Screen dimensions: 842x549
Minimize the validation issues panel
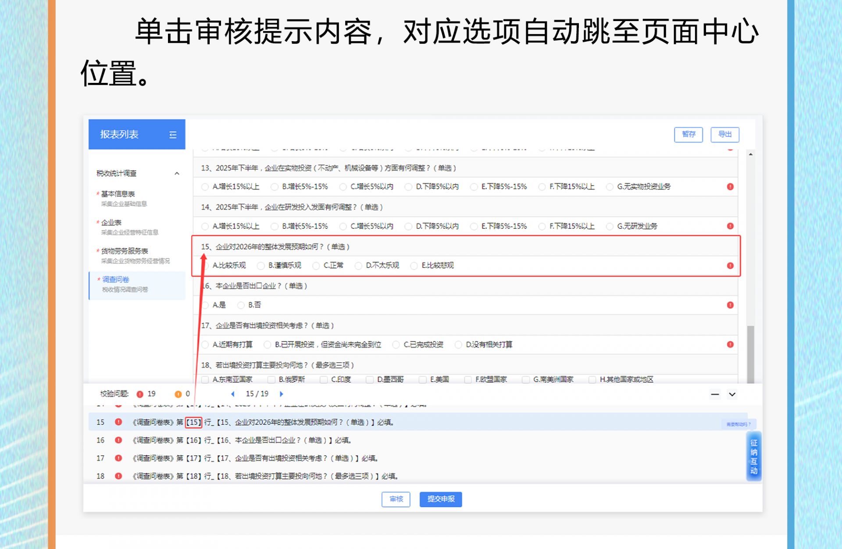coord(715,394)
